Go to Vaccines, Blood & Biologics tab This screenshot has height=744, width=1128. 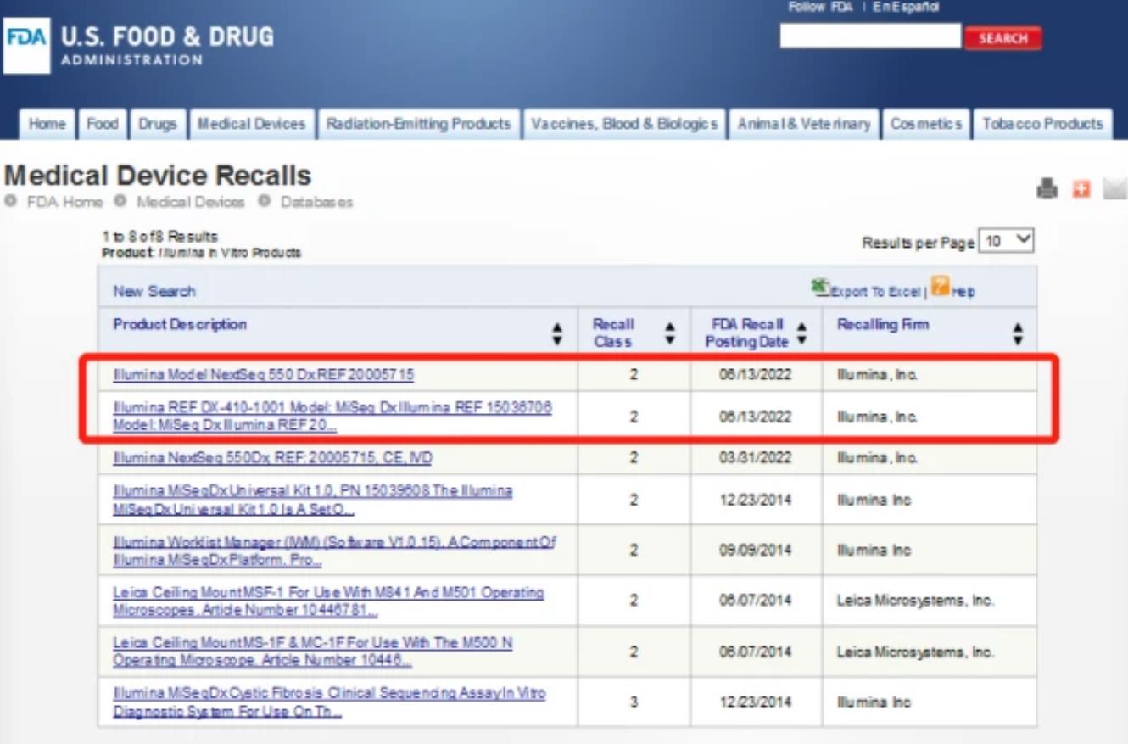[623, 124]
